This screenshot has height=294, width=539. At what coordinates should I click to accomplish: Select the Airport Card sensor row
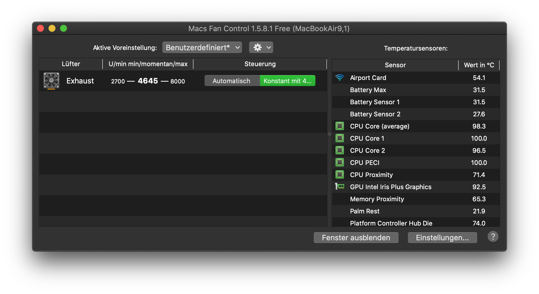[x=416, y=78]
